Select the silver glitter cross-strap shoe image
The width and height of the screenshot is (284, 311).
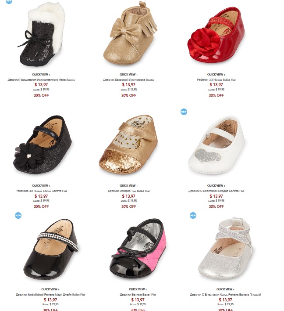(225, 248)
